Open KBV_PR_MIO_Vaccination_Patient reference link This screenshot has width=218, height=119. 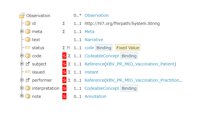pyautogui.click(x=140, y=64)
